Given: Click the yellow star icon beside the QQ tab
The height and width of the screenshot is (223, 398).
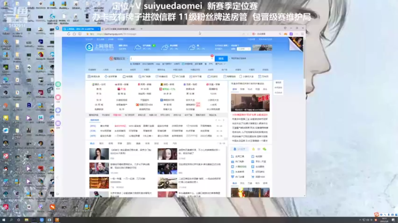Looking at the screenshot, I should 253,149.
